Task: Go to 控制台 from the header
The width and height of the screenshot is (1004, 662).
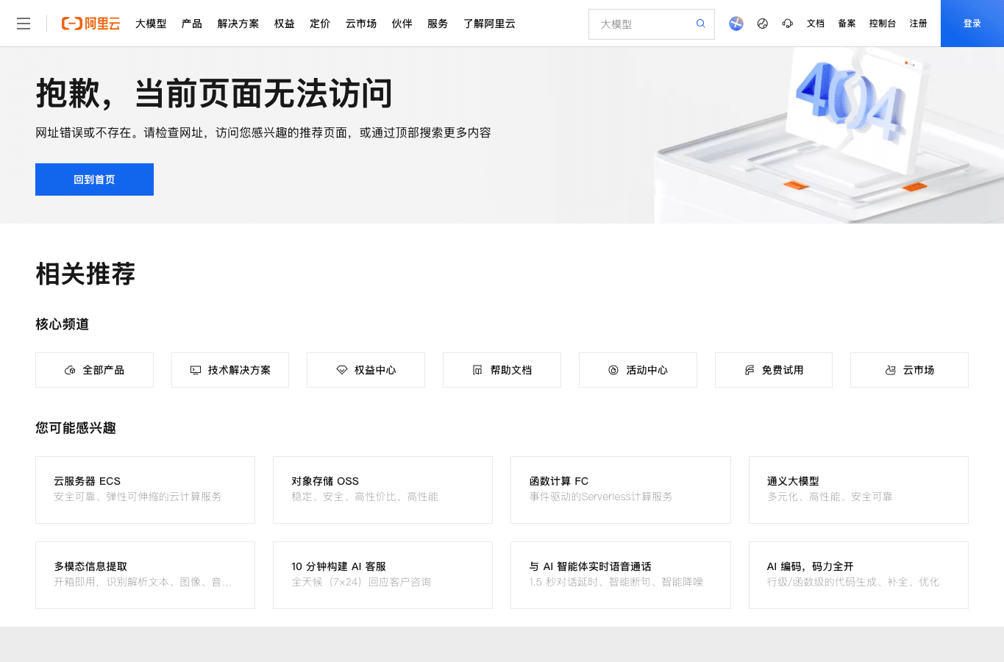Action: (x=883, y=24)
